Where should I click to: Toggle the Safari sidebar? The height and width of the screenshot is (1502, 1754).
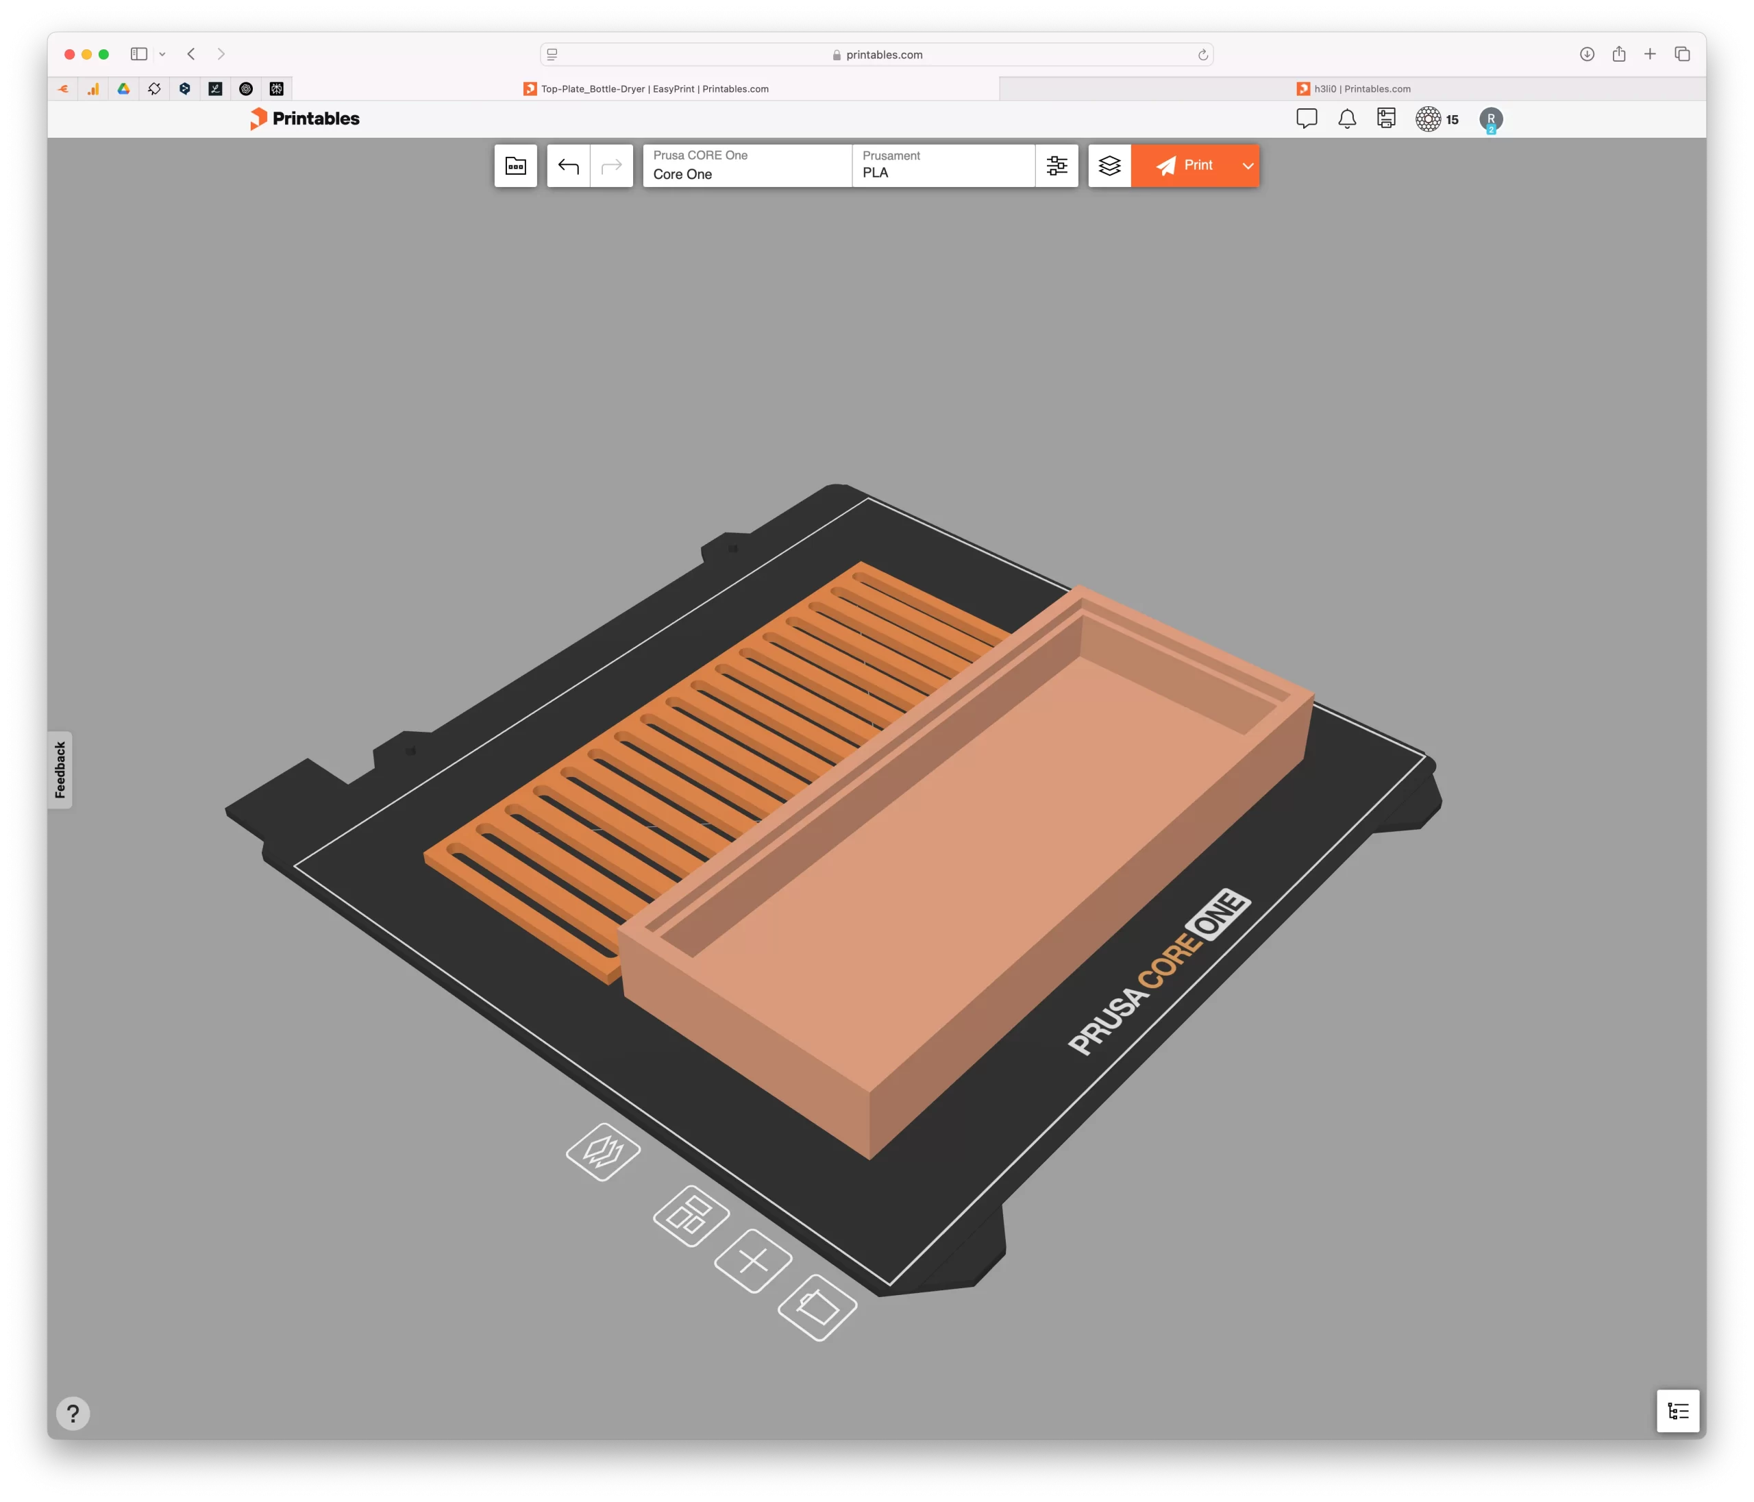pyautogui.click(x=139, y=54)
